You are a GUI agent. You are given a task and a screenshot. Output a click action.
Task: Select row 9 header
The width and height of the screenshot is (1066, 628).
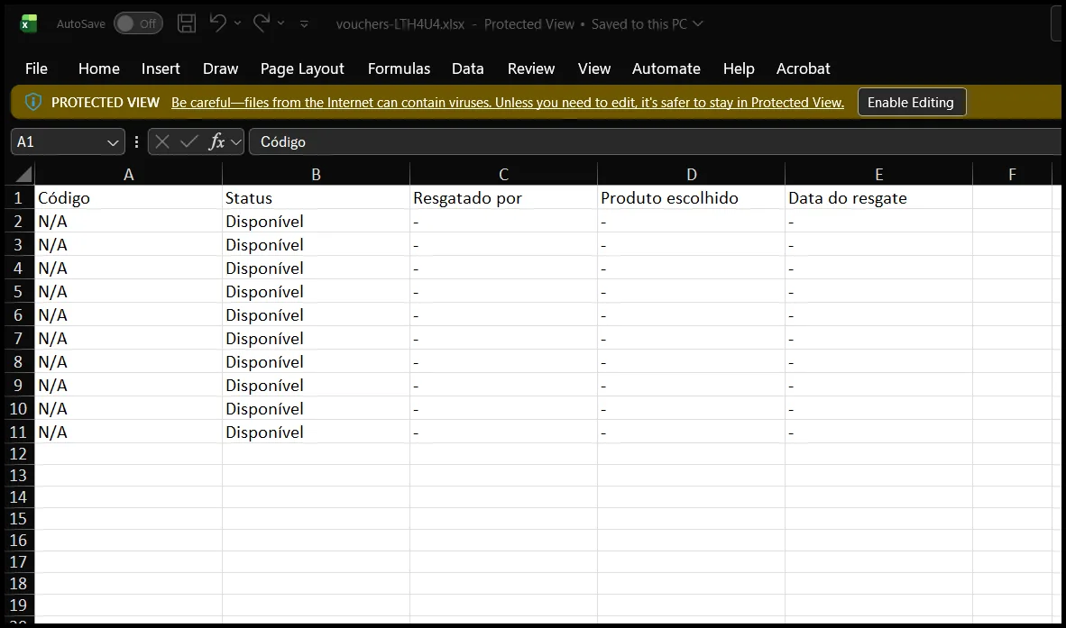point(18,385)
